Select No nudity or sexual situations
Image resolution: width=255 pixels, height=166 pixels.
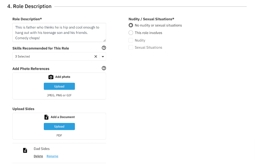pos(131,25)
